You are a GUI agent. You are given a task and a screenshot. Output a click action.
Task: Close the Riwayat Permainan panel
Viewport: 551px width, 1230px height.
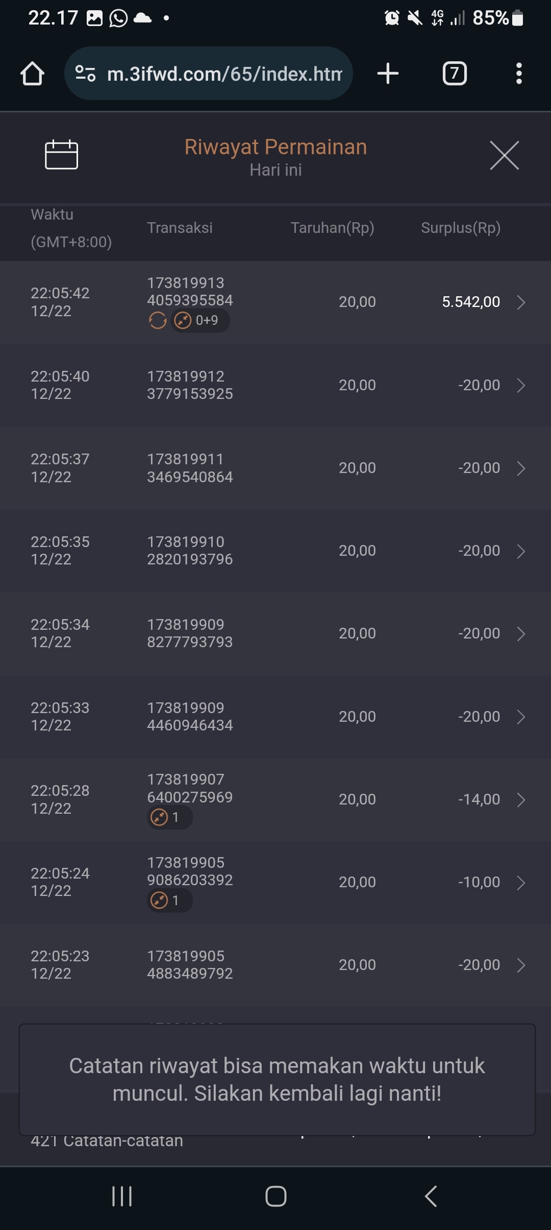504,155
